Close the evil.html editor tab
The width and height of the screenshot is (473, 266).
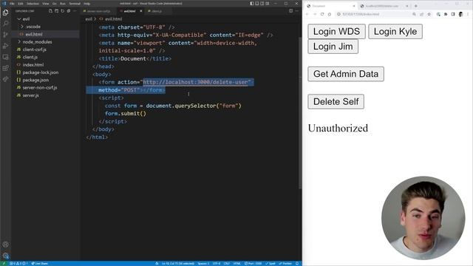(141, 11)
